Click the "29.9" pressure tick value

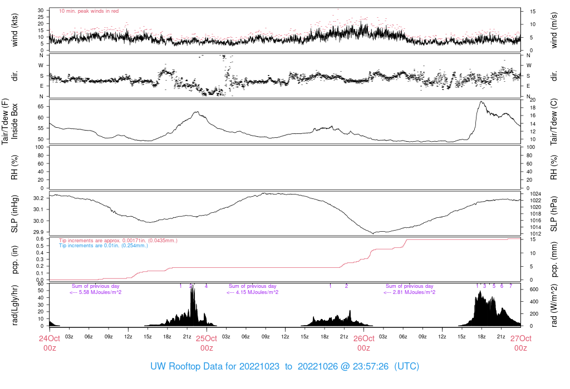point(38,232)
